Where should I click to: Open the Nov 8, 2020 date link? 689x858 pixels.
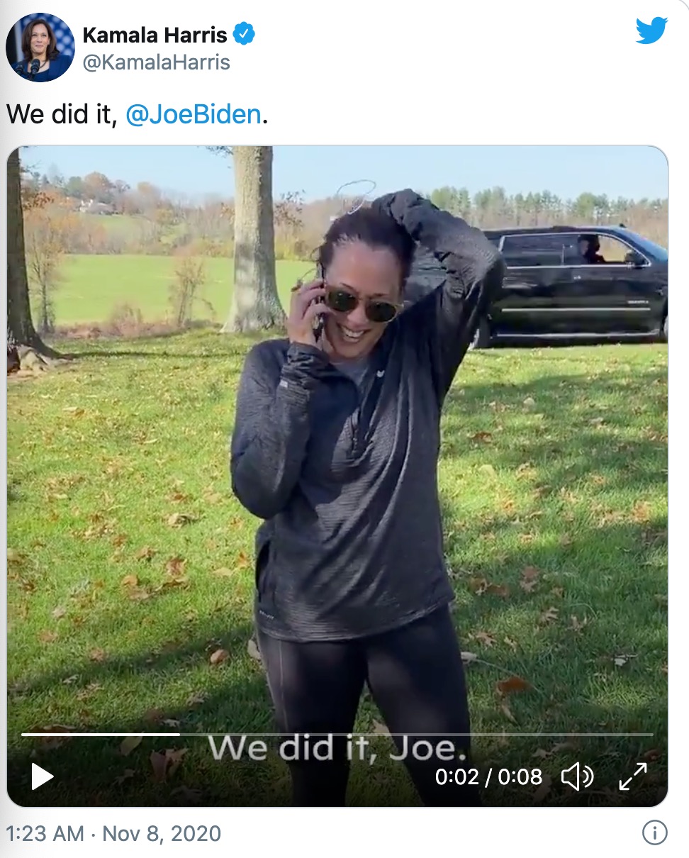tap(162, 832)
